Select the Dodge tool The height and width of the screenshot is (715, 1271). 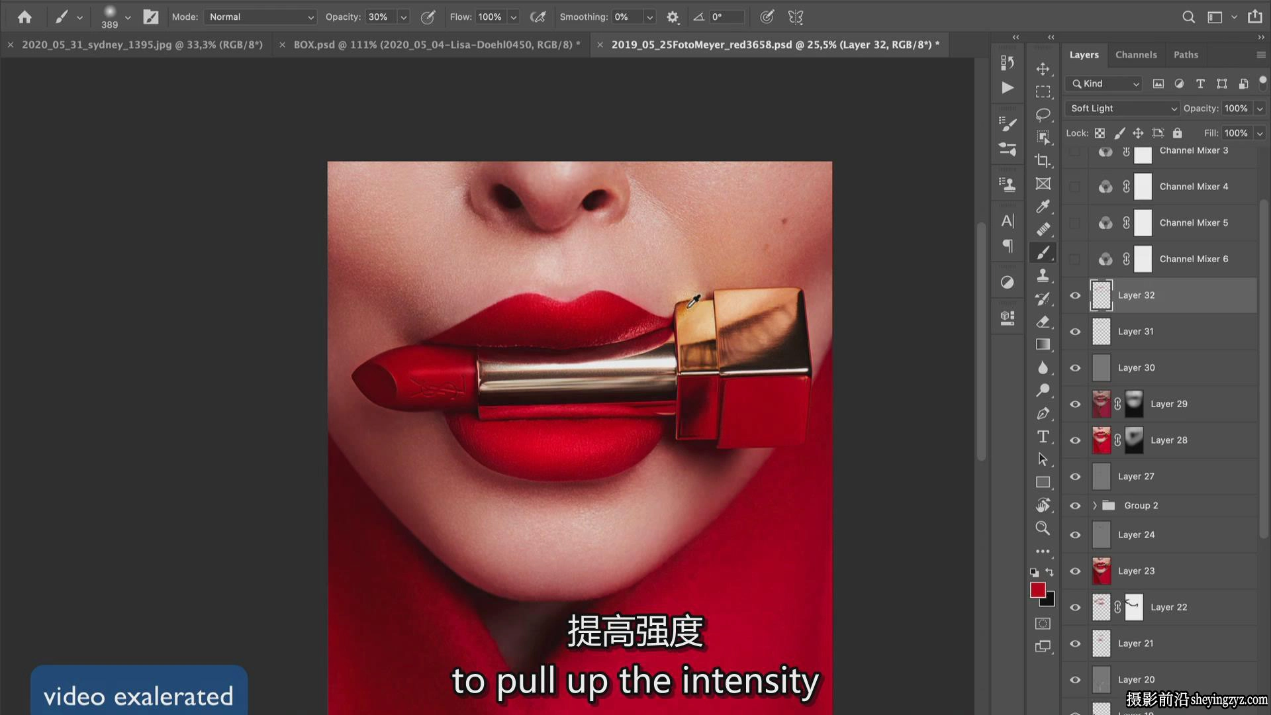[1043, 391]
